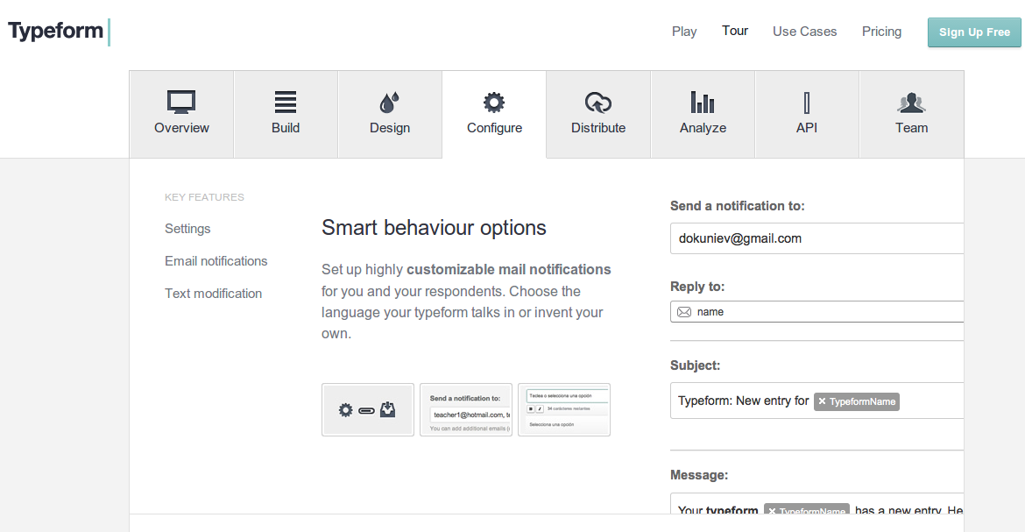Screen dimensions: 1025x532
Task: Open the Overview tab label
Action: (181, 128)
